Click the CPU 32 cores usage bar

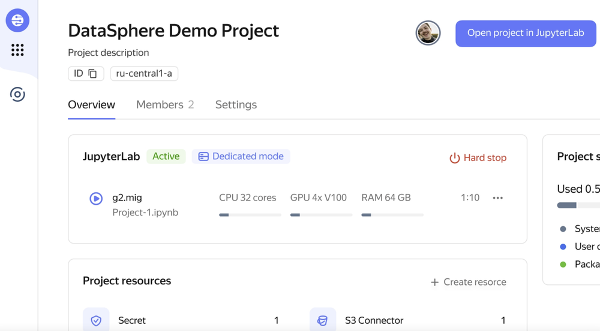coord(250,215)
